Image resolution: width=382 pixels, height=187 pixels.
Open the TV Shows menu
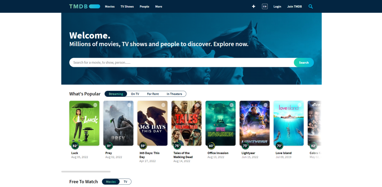pyautogui.click(x=127, y=7)
